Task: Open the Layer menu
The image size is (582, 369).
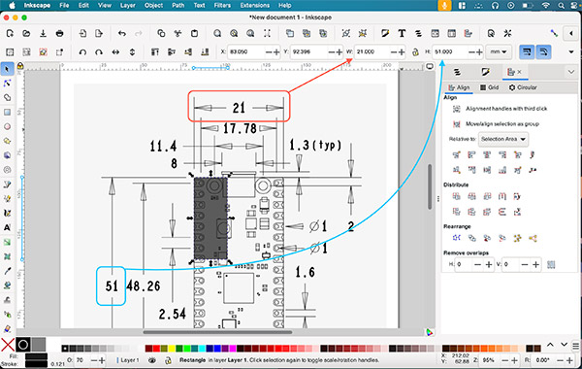Action: coord(128,5)
